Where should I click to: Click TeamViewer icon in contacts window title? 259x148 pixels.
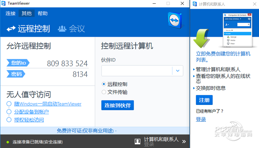point(195,4)
